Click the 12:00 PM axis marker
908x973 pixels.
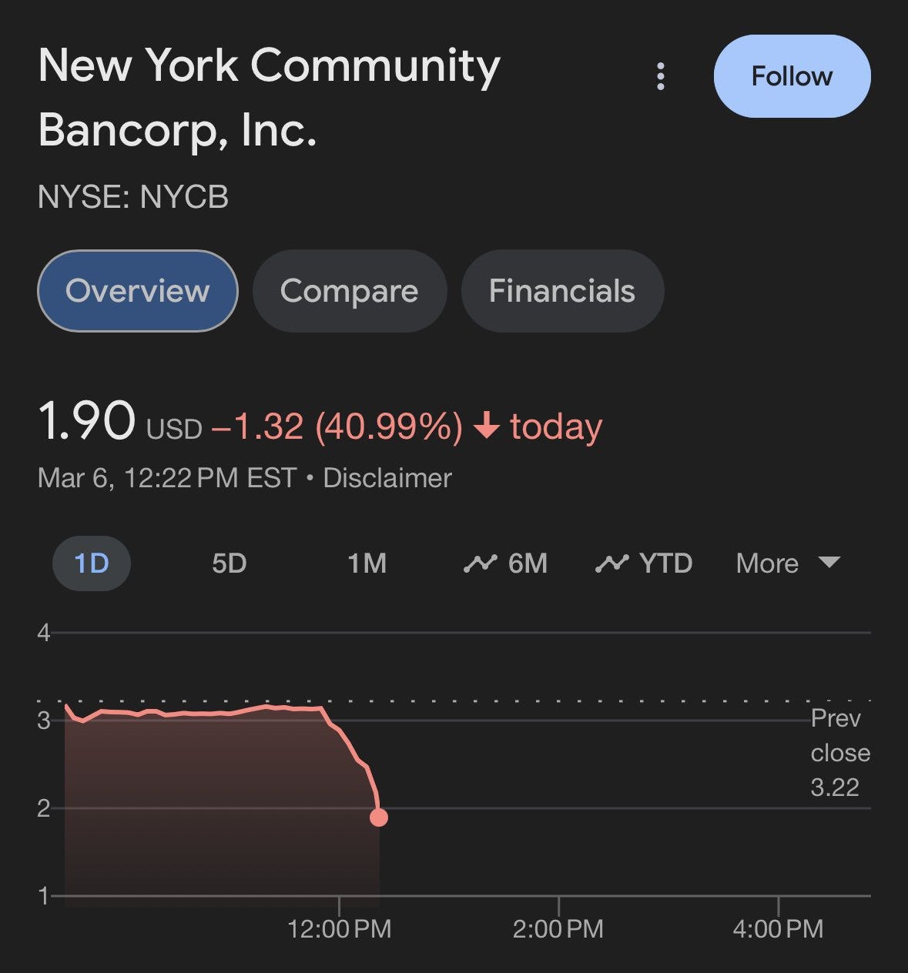339,928
